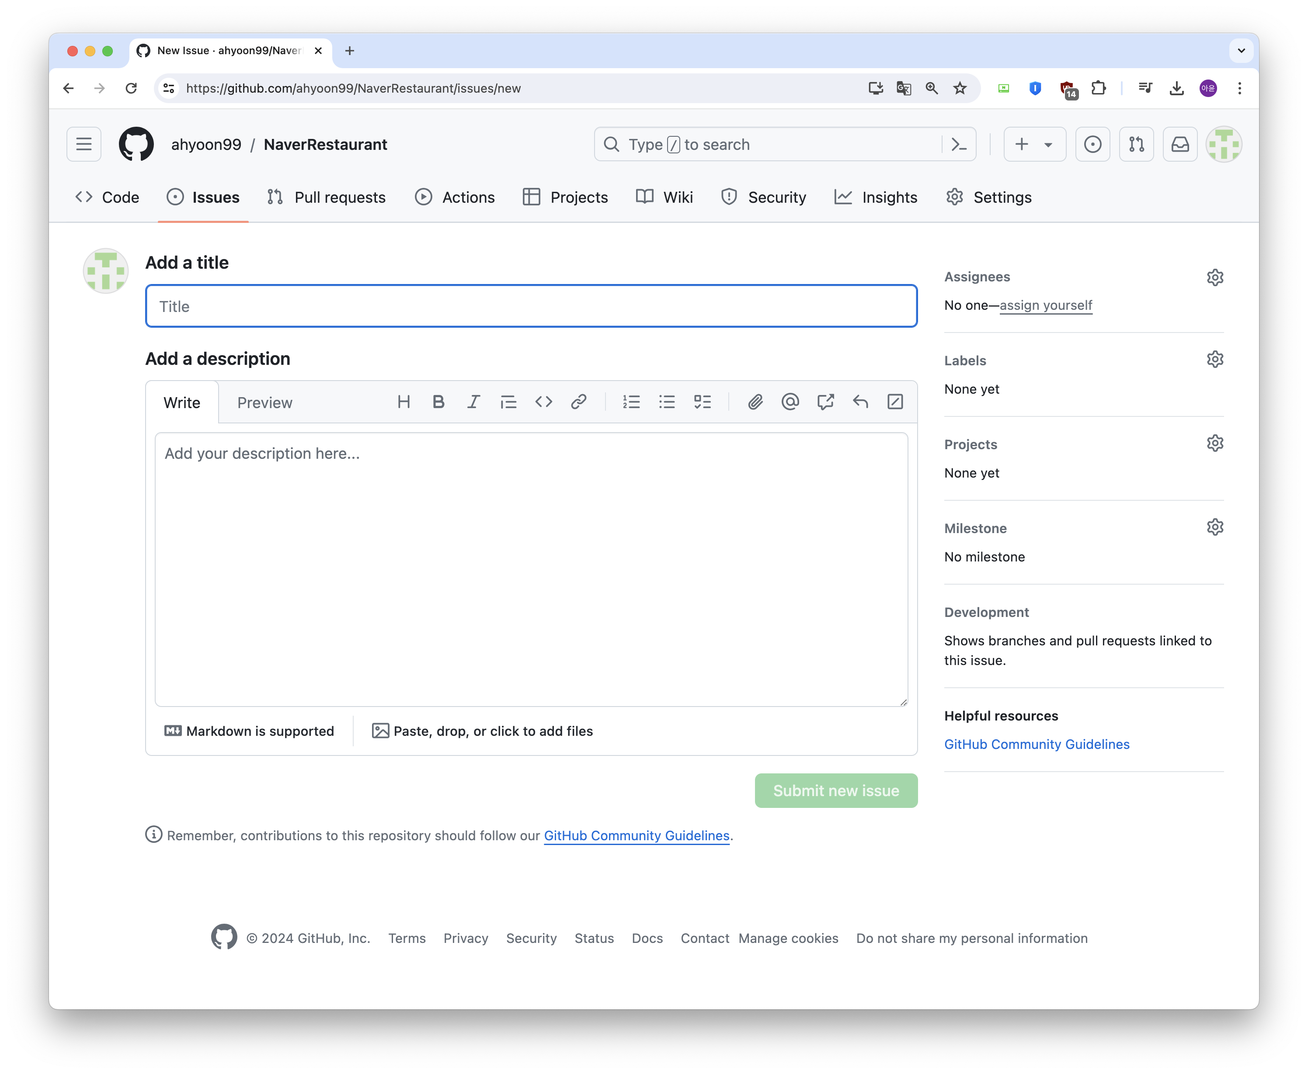Screen dimensions: 1308x1074
Task: Add a link using the link icon
Action: 579,402
